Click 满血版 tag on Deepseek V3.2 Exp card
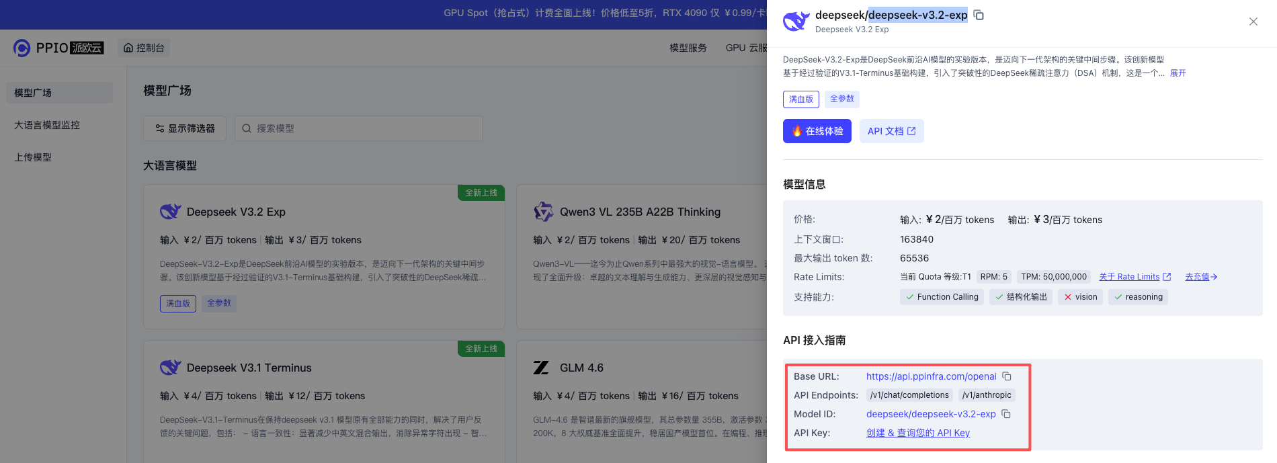The width and height of the screenshot is (1277, 463). 178,304
